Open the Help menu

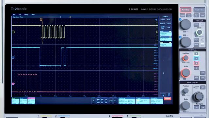click(x=33, y=14)
